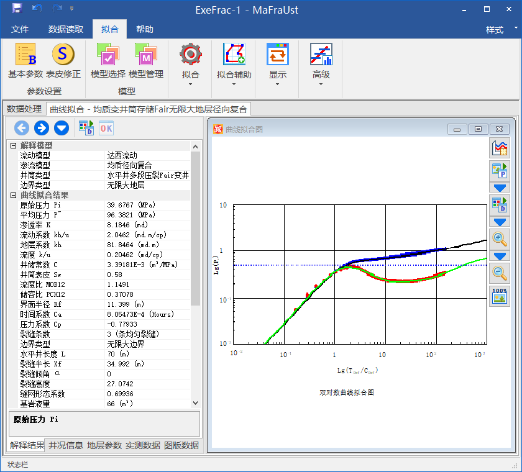The height and width of the screenshot is (472, 522).
Task: Open the 高级 advanced dropdown
Action: (321, 75)
